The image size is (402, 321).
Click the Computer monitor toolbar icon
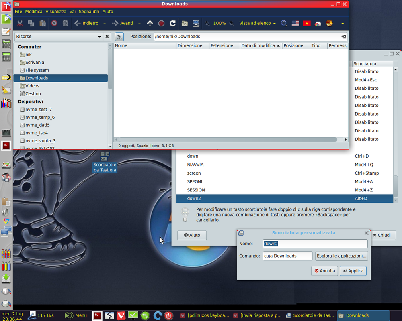(196, 23)
